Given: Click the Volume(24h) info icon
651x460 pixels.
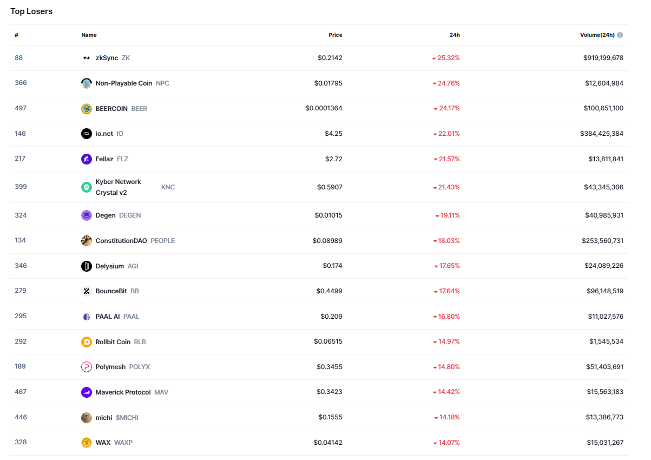Looking at the screenshot, I should pyautogui.click(x=620, y=35).
